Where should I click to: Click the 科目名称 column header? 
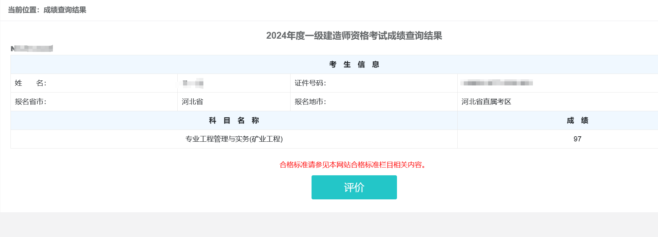[x=234, y=120]
